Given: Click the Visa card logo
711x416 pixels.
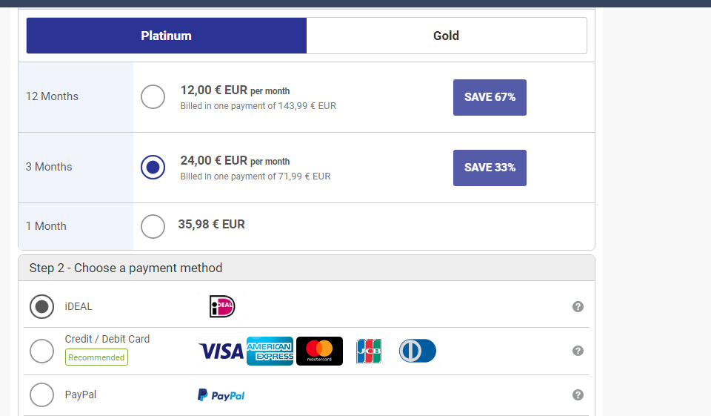Looking at the screenshot, I should click(221, 351).
